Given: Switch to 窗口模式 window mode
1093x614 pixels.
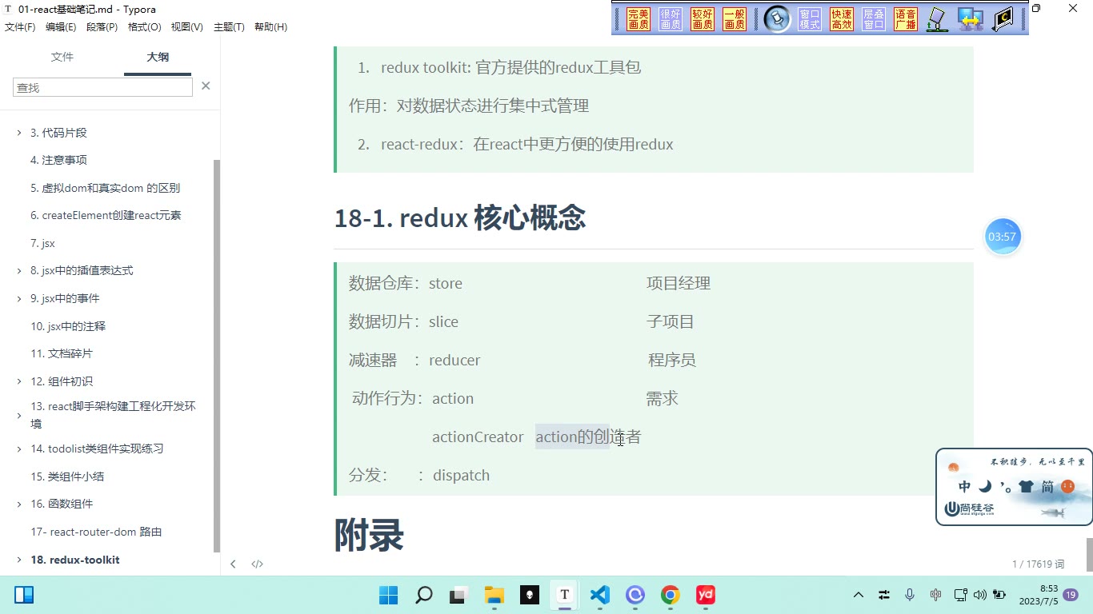Looking at the screenshot, I should pos(810,19).
